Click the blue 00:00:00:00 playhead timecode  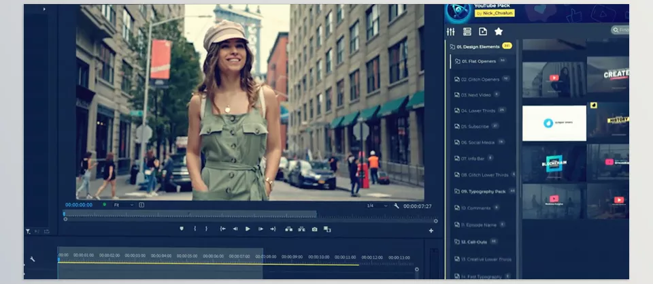79,205
